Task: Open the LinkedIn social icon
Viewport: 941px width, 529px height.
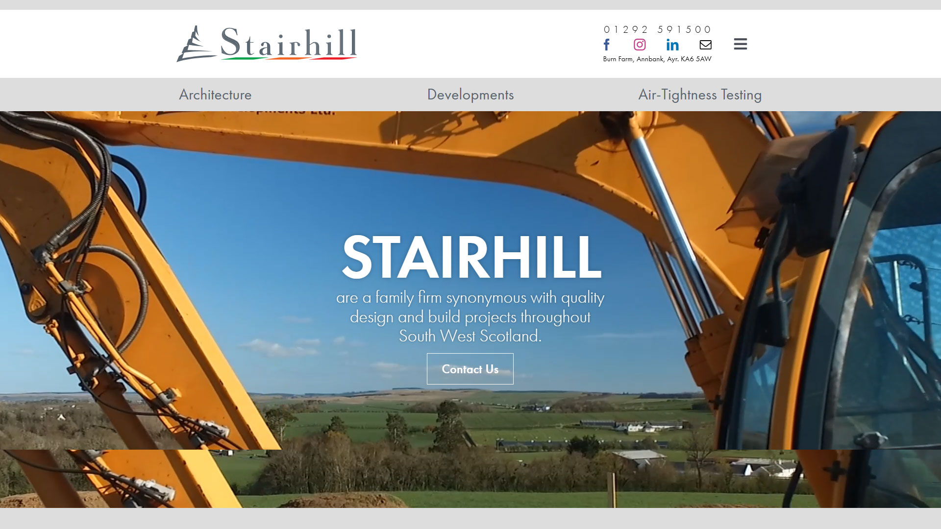Action: [672, 45]
